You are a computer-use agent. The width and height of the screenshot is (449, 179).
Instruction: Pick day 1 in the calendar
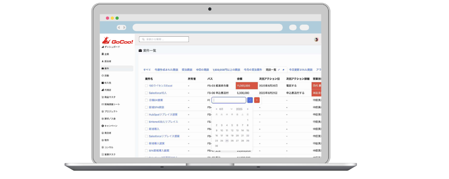point(248,120)
